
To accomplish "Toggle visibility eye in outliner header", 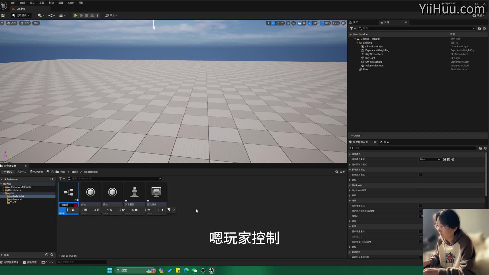I will [x=350, y=34].
